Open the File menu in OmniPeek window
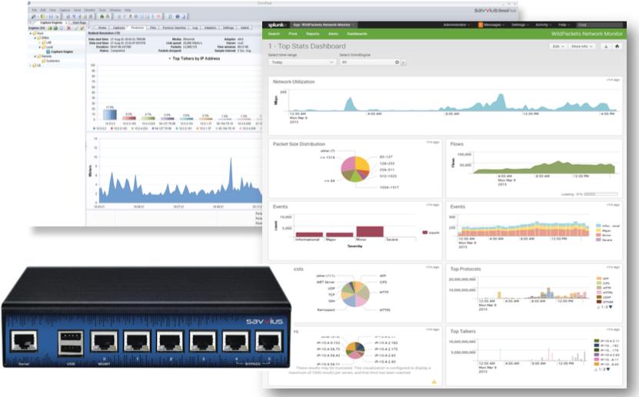Screen dimensions: 639x397 pyautogui.click(x=35, y=10)
